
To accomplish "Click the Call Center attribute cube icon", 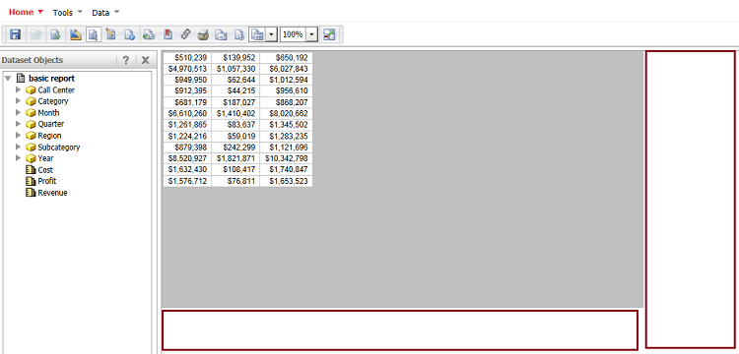I will (32, 89).
